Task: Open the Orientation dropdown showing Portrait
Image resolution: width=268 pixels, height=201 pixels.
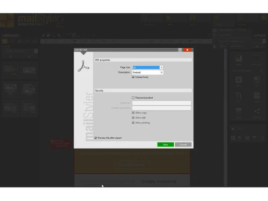Action: (147, 72)
